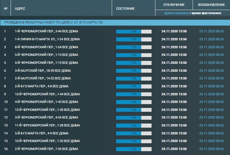The width and height of the screenshot is (230, 155).
Task: Click progress bar for 5-Й 8-ГО МАРТА ПЕР.
Action: [134, 133]
